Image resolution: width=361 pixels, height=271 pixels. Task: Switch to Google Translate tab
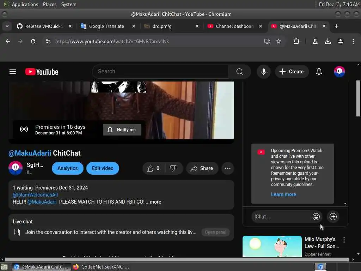[x=106, y=26]
